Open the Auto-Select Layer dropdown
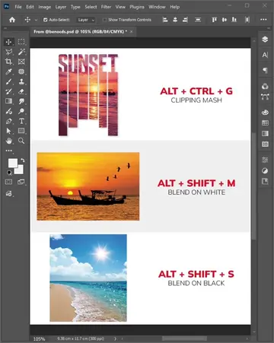 85,20
